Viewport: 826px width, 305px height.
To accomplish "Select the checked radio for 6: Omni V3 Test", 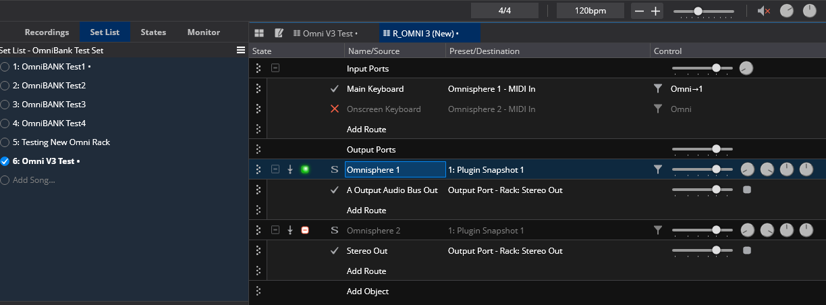I will point(5,161).
